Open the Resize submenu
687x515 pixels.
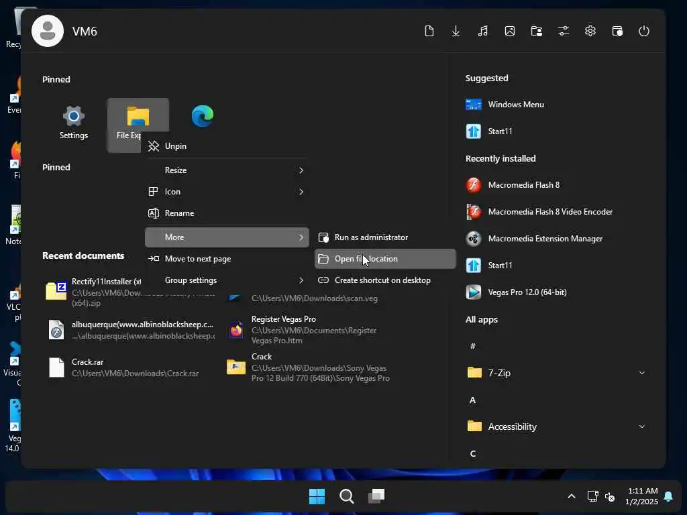(x=227, y=170)
